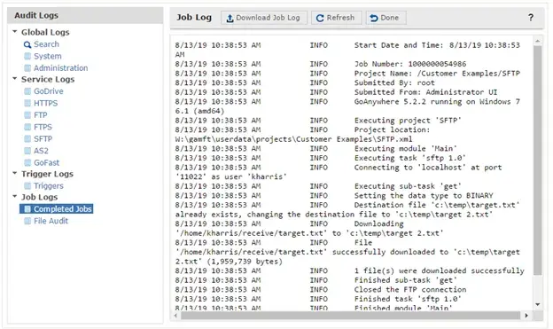Click the AS2 log icon

pyautogui.click(x=27, y=151)
